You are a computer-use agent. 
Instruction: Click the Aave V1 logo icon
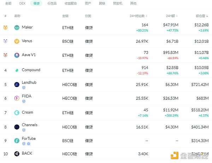pos(17,55)
